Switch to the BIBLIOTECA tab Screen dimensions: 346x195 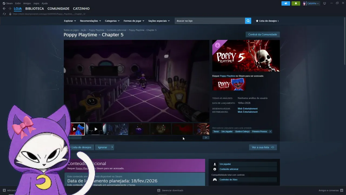[35, 9]
